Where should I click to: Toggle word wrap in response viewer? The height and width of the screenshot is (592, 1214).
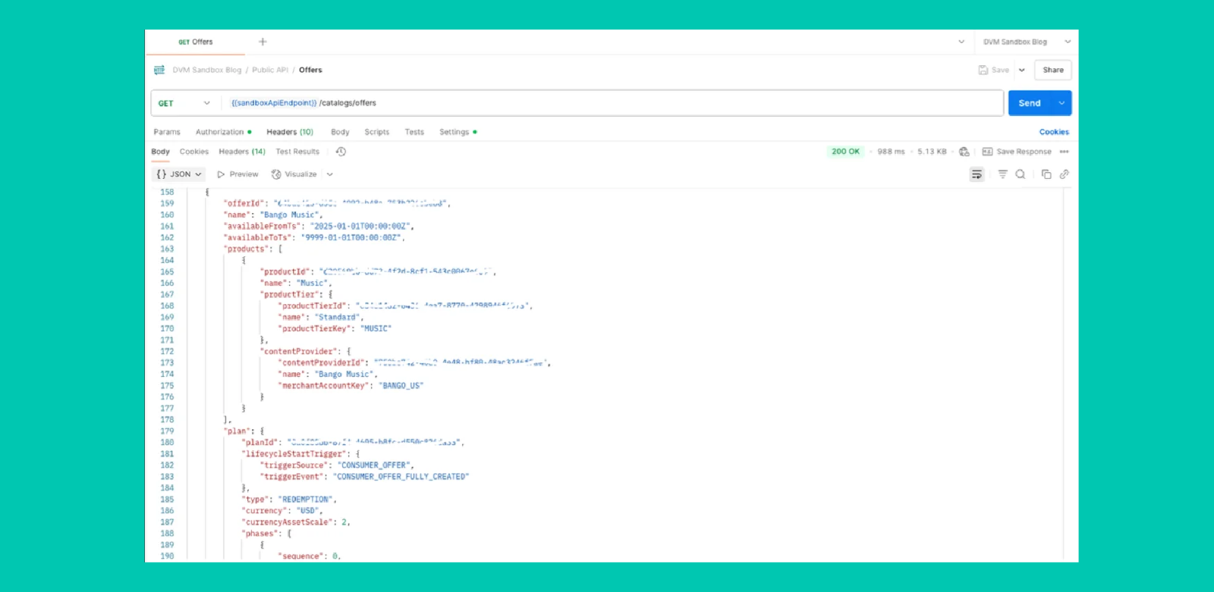(977, 174)
